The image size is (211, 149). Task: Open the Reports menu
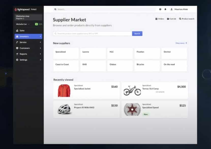(28, 54)
